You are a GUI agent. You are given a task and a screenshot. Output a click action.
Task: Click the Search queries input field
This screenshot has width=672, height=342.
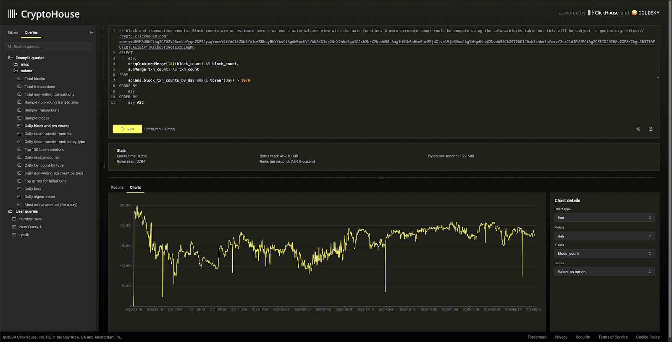pos(50,47)
